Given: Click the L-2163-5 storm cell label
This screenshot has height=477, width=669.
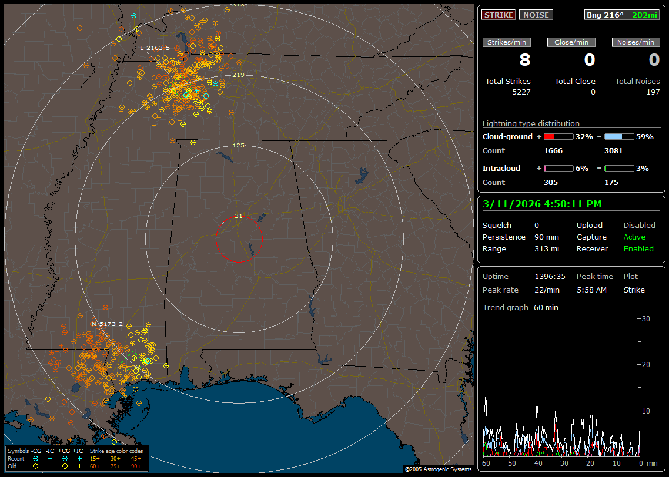Looking at the screenshot, I should 156,48.
